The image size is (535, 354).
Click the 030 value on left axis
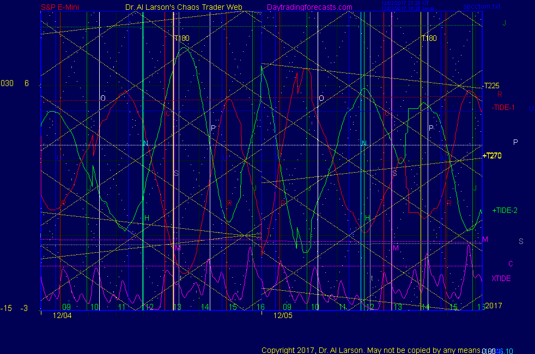pyautogui.click(x=7, y=83)
